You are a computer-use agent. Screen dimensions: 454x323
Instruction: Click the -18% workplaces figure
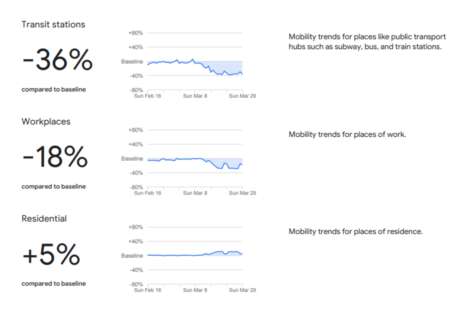[x=55, y=157]
